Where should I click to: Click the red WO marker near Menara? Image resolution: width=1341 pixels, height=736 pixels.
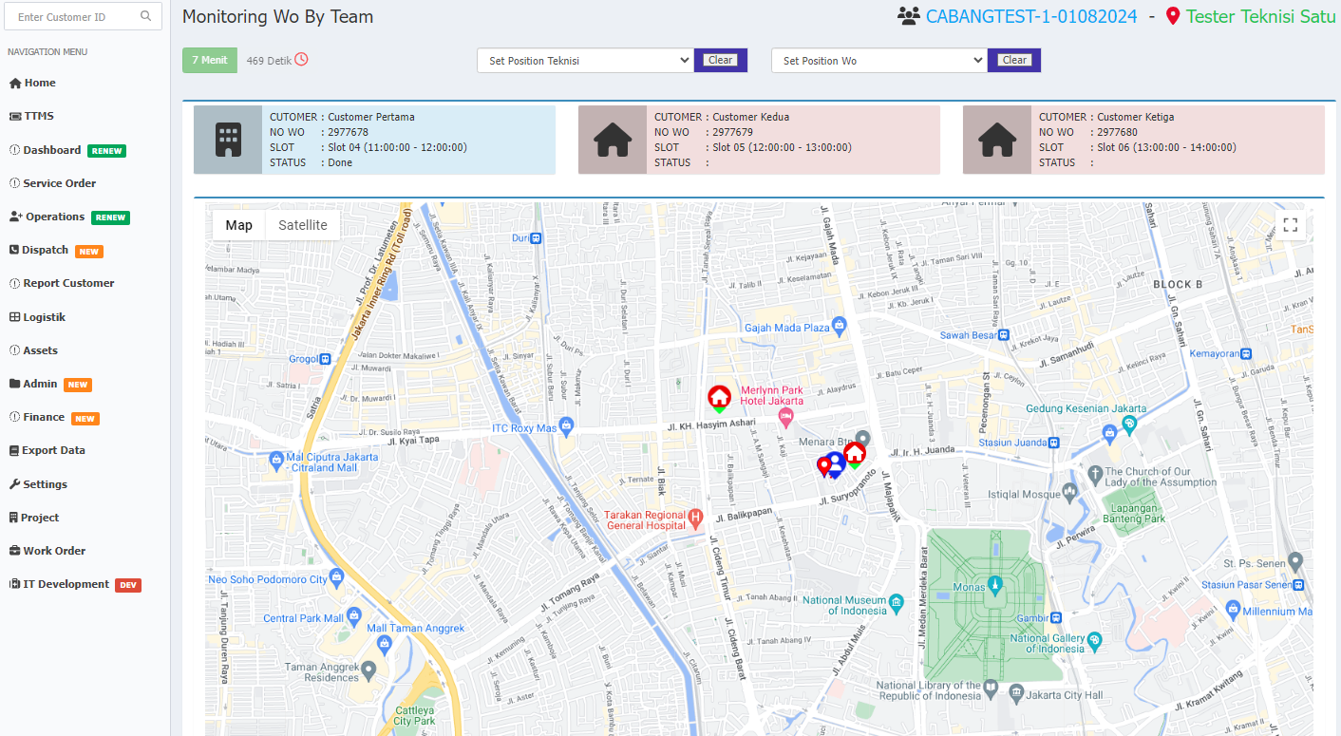(854, 450)
